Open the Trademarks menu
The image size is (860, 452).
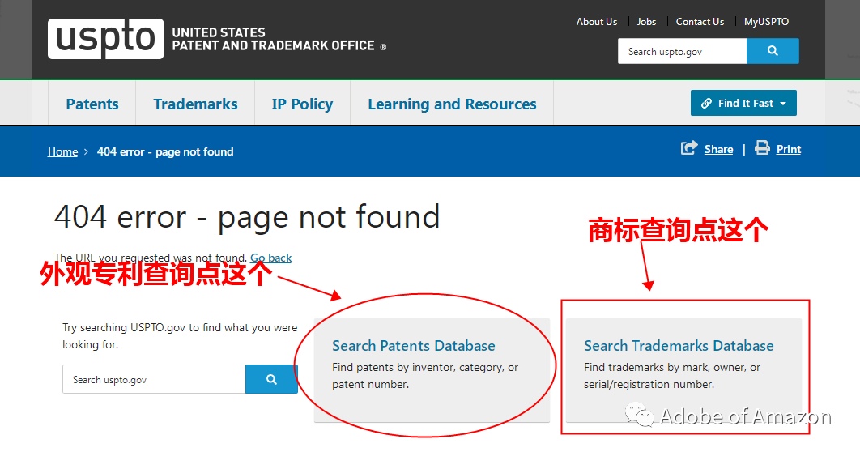(195, 104)
